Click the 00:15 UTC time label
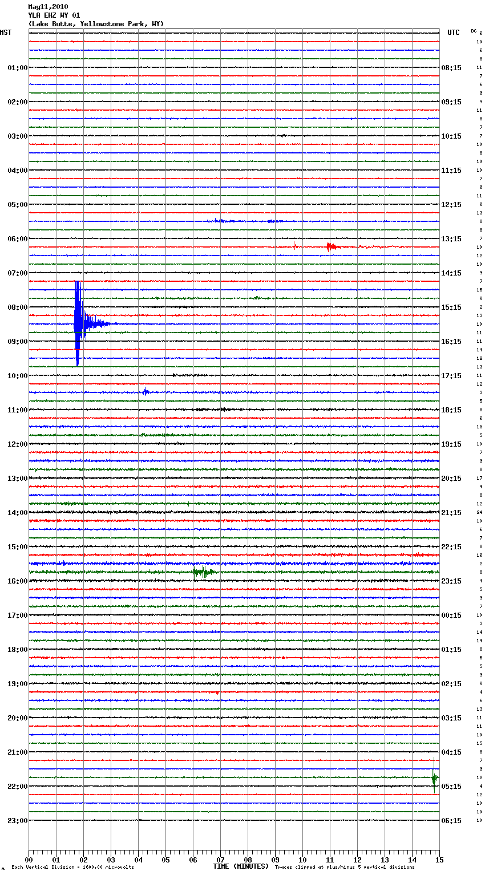Image resolution: width=485 pixels, height=875 pixels. (451, 615)
